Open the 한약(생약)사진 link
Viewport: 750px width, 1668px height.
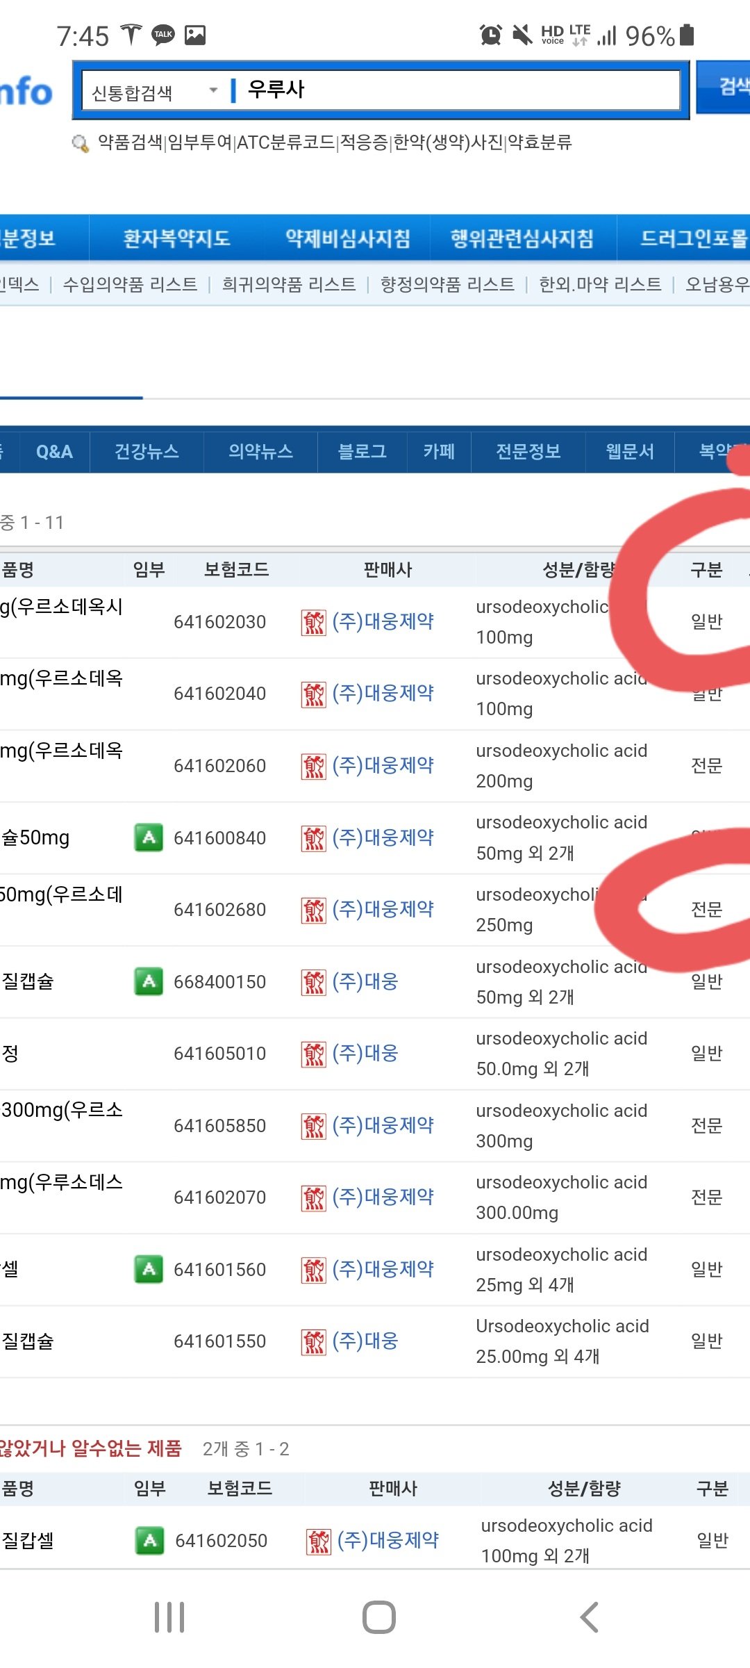pyautogui.click(x=449, y=142)
